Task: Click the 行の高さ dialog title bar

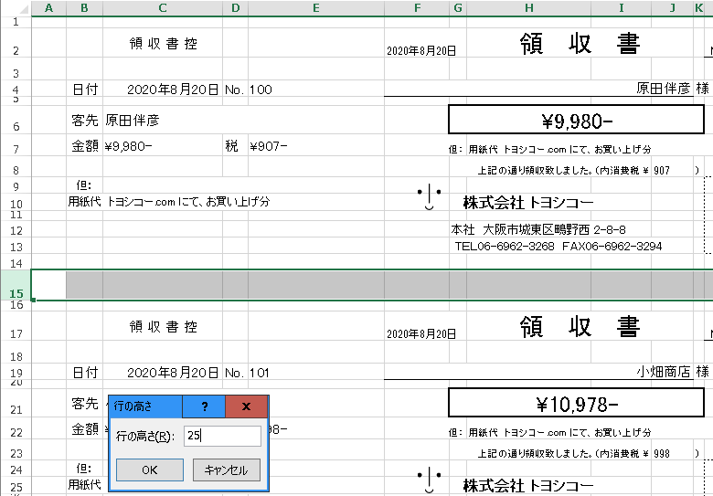Action: tap(144, 406)
